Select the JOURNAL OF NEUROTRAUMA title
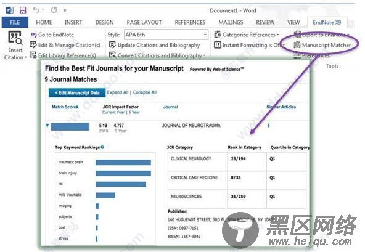The height and width of the screenshot is (252, 365). click(x=191, y=126)
